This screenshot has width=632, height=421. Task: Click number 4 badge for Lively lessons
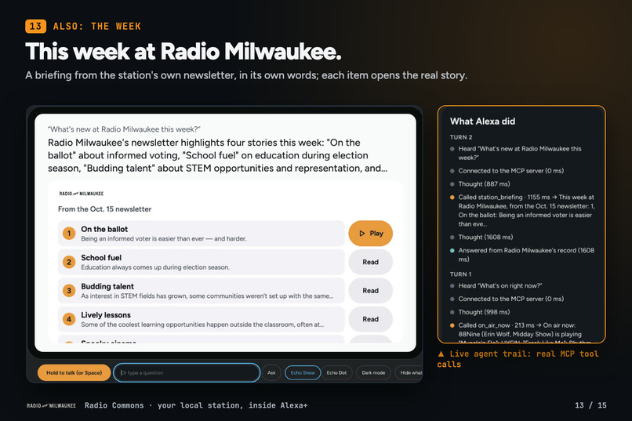coord(69,319)
